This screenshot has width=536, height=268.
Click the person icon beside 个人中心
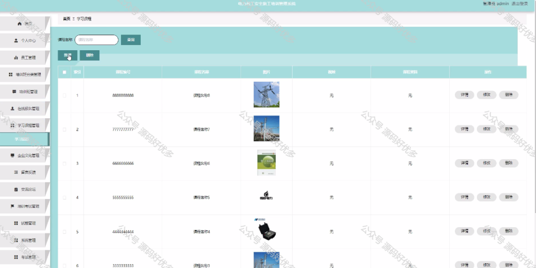click(16, 40)
